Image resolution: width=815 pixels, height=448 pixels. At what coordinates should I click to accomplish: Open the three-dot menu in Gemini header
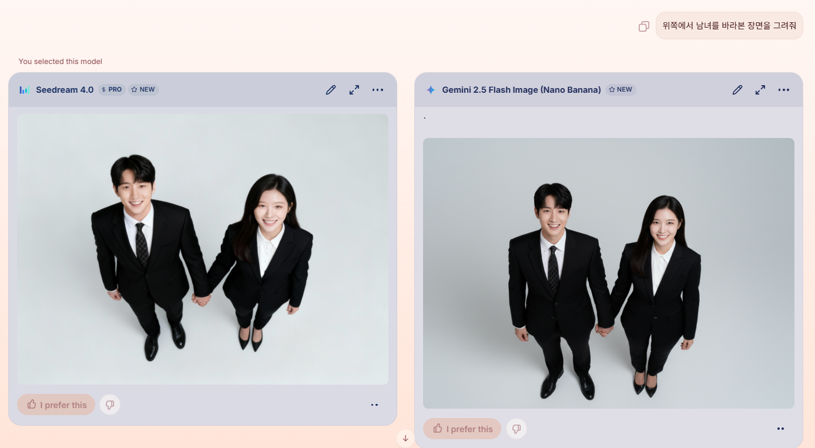pos(783,90)
